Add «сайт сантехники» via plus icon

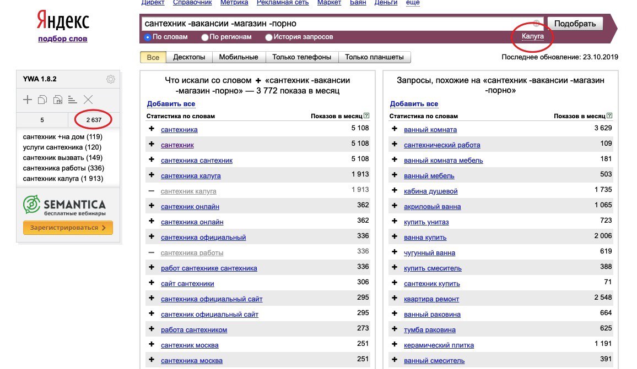point(152,283)
